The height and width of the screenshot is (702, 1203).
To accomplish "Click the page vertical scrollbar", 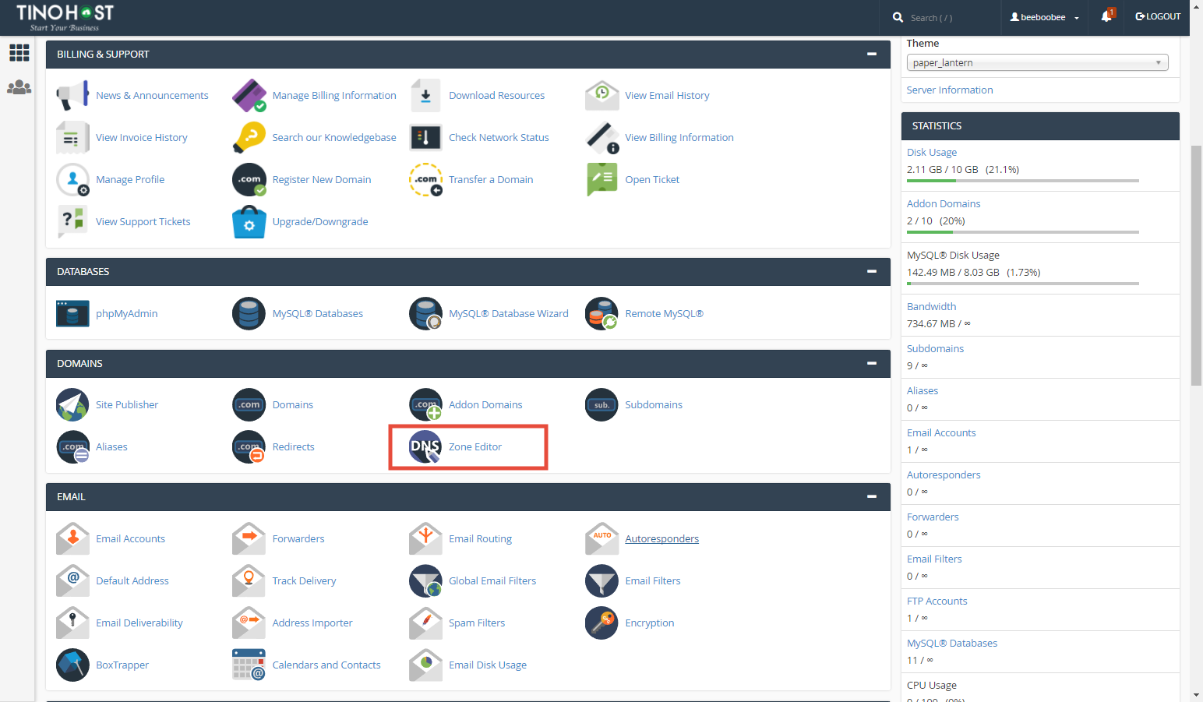I will click(x=1196, y=265).
